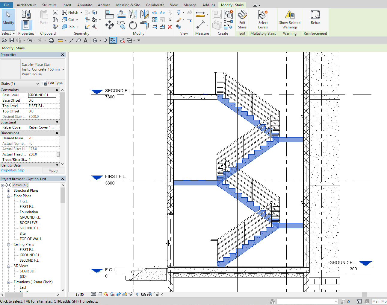The width and height of the screenshot is (387, 305).
Task: Open the stair type selector dropdown
Action: tap(63, 69)
